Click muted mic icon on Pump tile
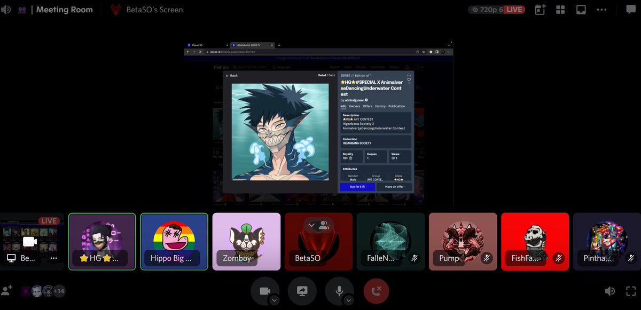 [487, 258]
